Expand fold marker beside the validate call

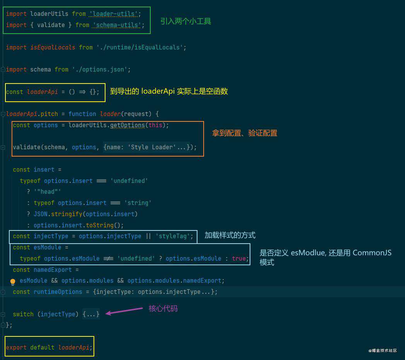pyautogui.click(x=3, y=147)
